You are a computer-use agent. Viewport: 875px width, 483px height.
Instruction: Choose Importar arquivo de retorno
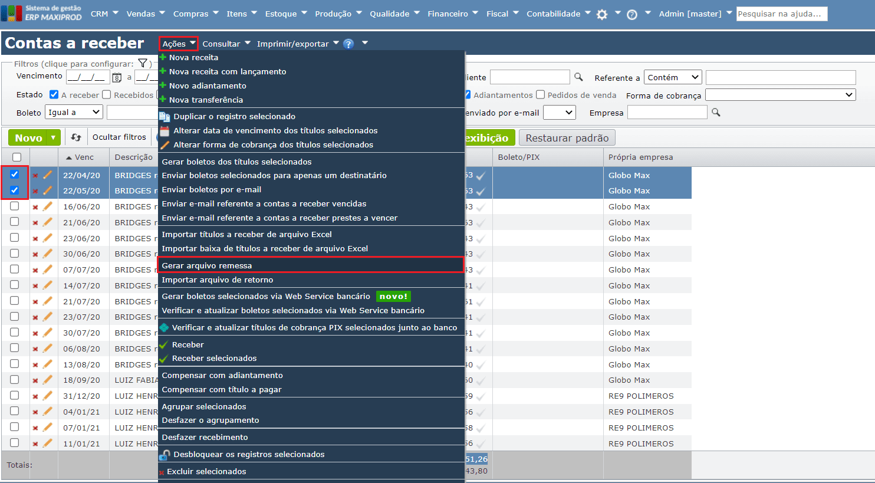tap(218, 280)
